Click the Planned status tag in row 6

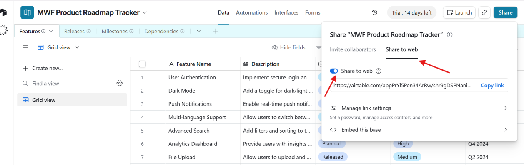click(332, 144)
